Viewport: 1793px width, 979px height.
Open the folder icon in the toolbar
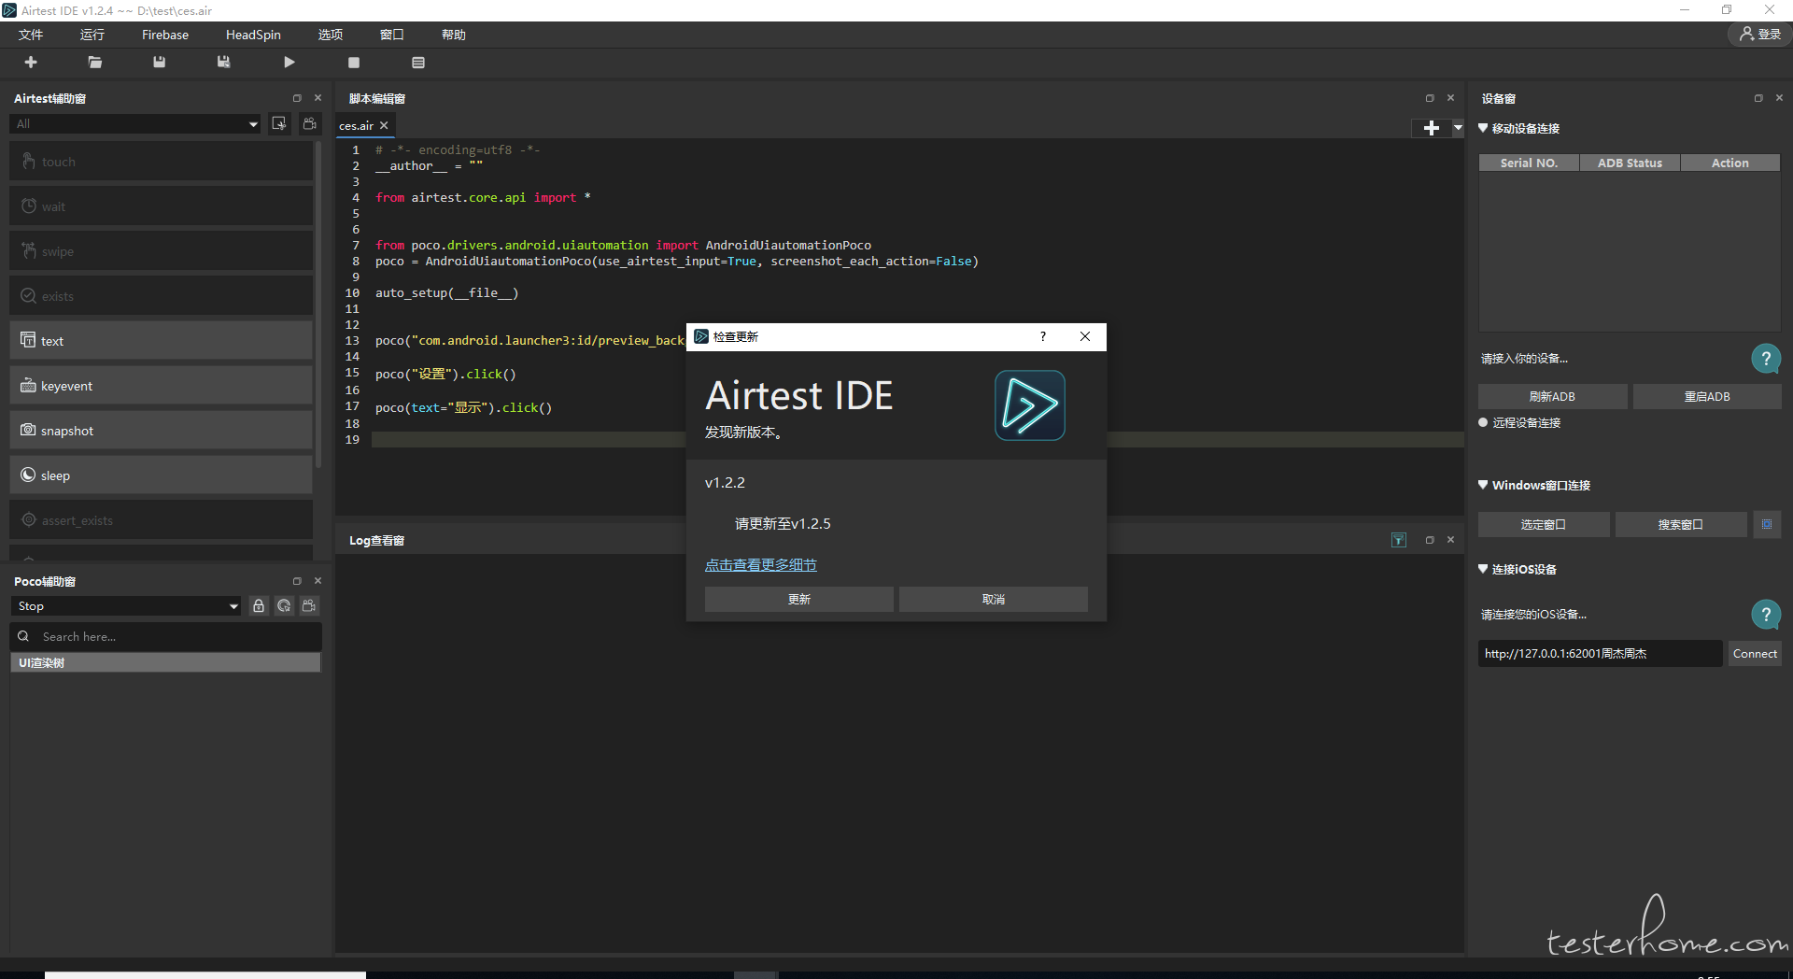[x=95, y=63]
